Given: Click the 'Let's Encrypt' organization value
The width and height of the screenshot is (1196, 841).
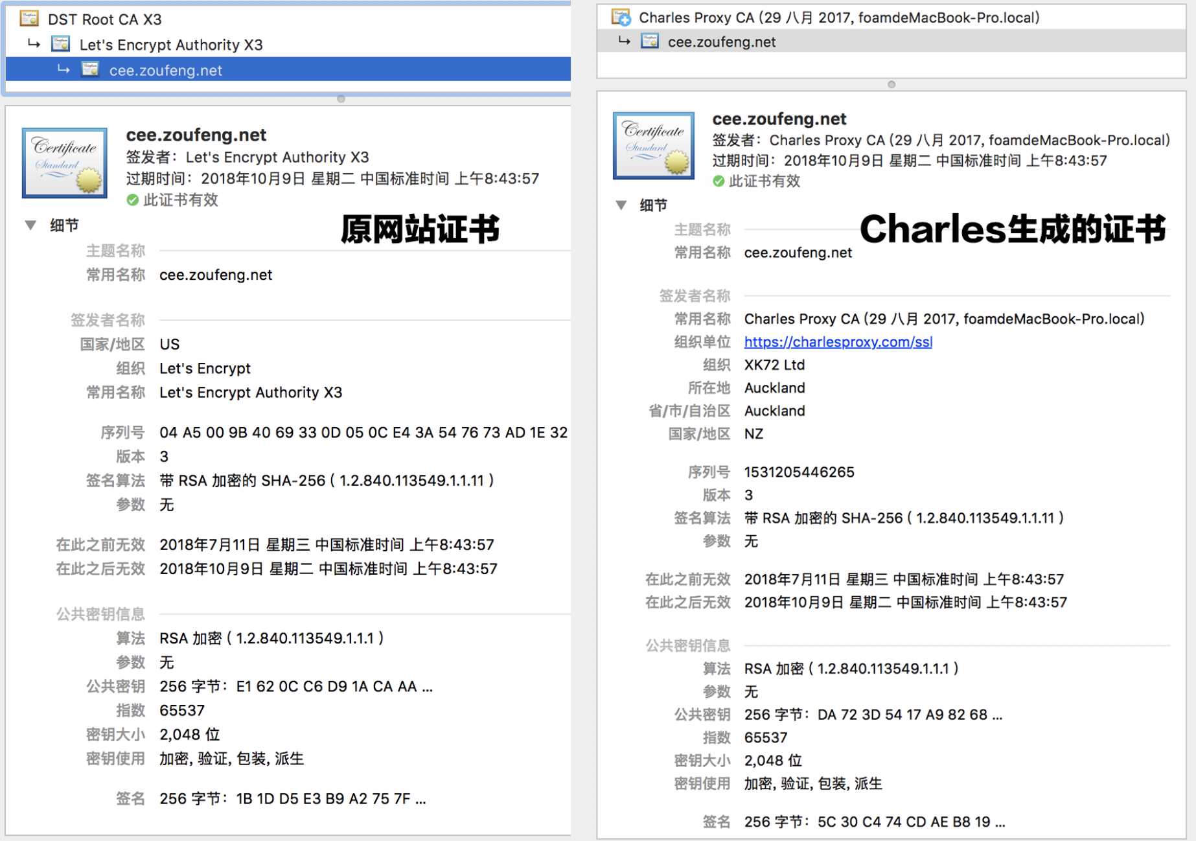Looking at the screenshot, I should click(205, 369).
